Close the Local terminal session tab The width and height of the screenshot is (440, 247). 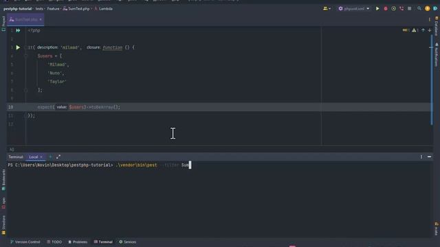[x=41, y=157]
